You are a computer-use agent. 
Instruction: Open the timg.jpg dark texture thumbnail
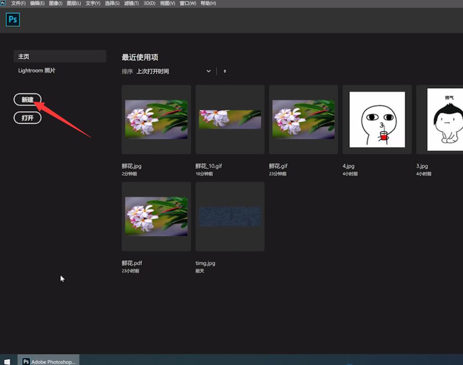[x=230, y=216]
